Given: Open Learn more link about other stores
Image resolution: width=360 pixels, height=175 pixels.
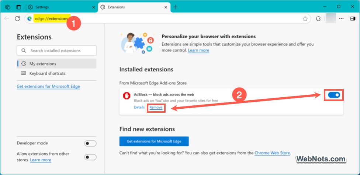Looking at the screenshot, I should tap(41, 160).
